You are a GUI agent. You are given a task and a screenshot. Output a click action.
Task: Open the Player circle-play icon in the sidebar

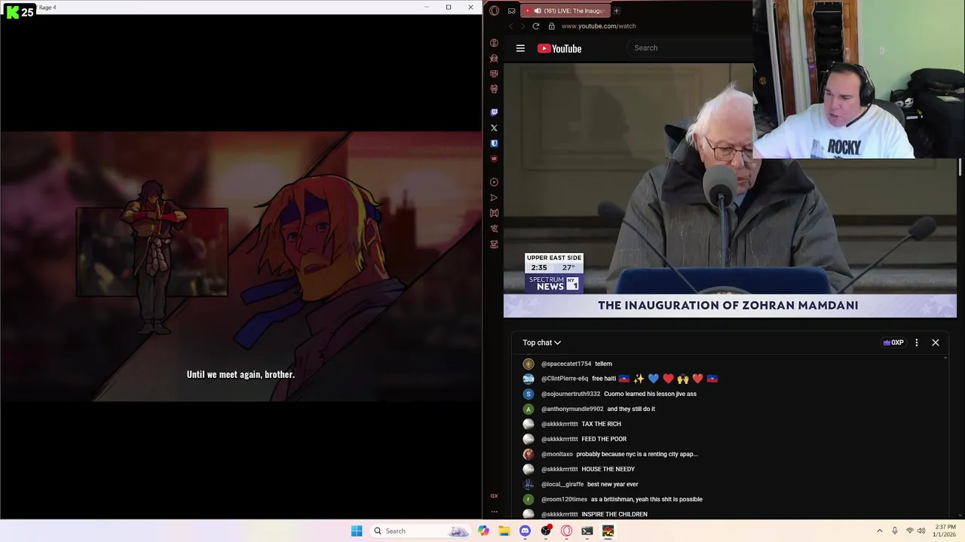click(x=494, y=182)
